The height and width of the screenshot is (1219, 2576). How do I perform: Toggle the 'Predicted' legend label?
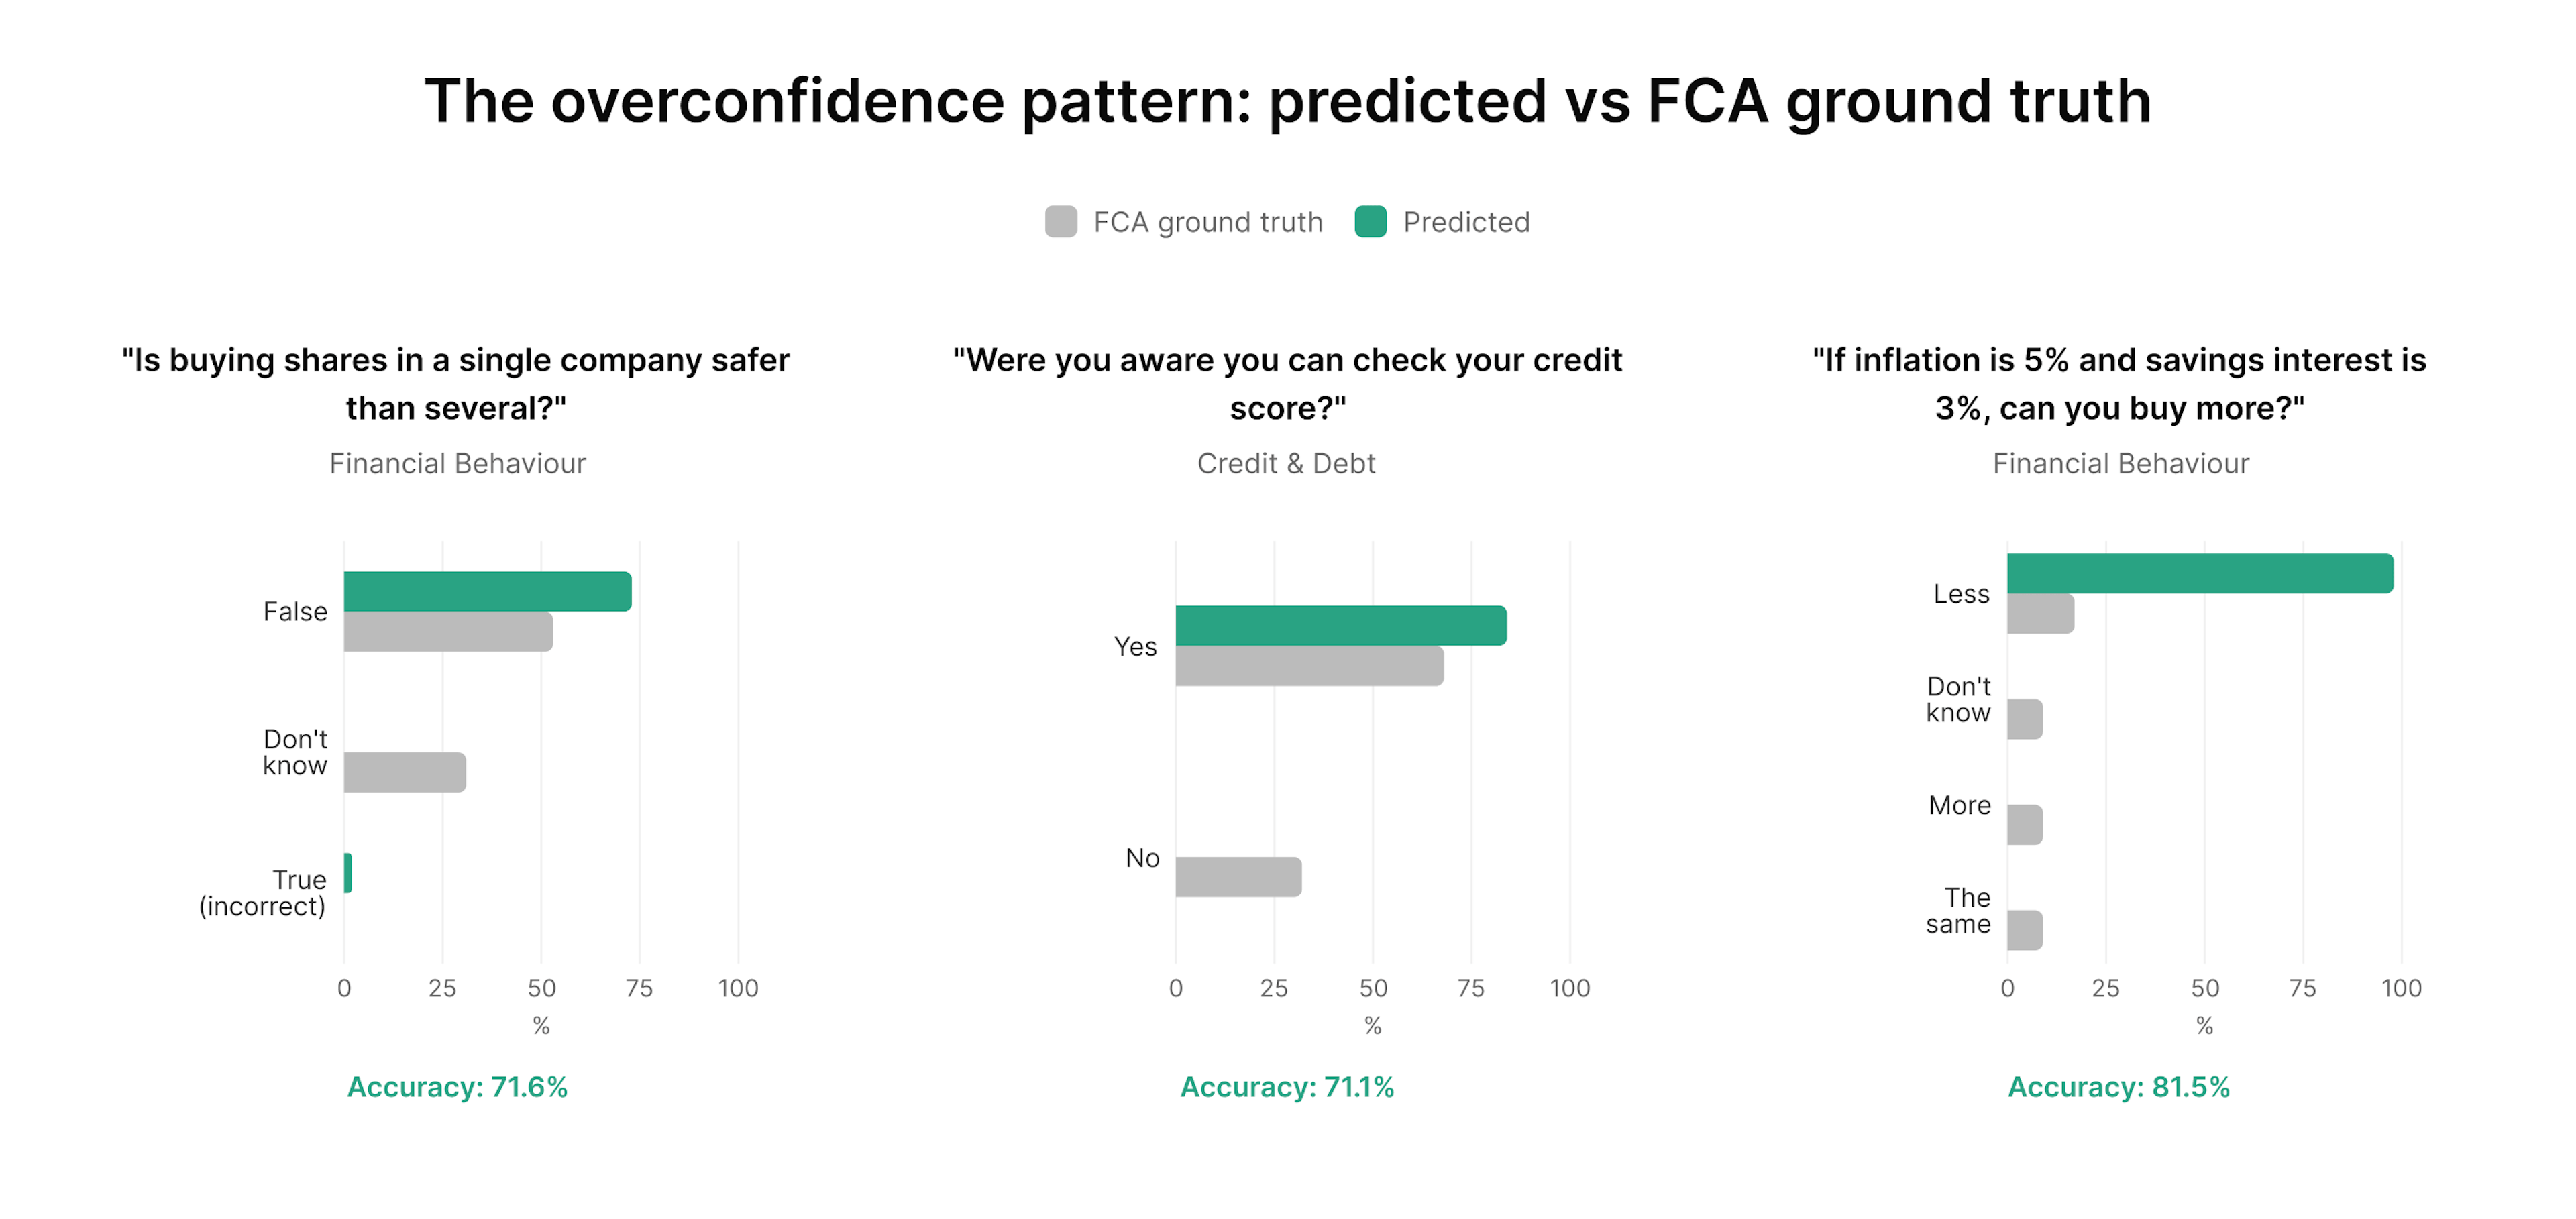pos(1466,222)
